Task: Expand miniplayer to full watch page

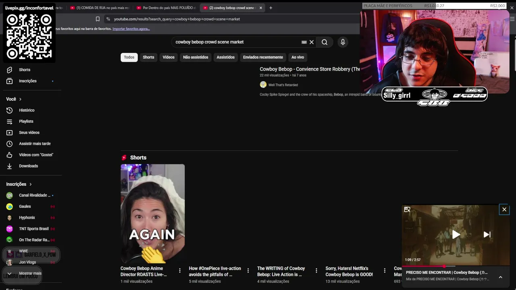Action: click(407, 209)
